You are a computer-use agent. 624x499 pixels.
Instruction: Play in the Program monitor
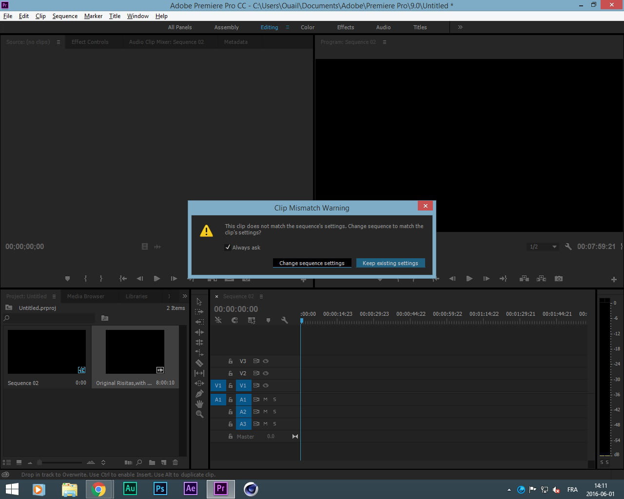[x=469, y=279]
